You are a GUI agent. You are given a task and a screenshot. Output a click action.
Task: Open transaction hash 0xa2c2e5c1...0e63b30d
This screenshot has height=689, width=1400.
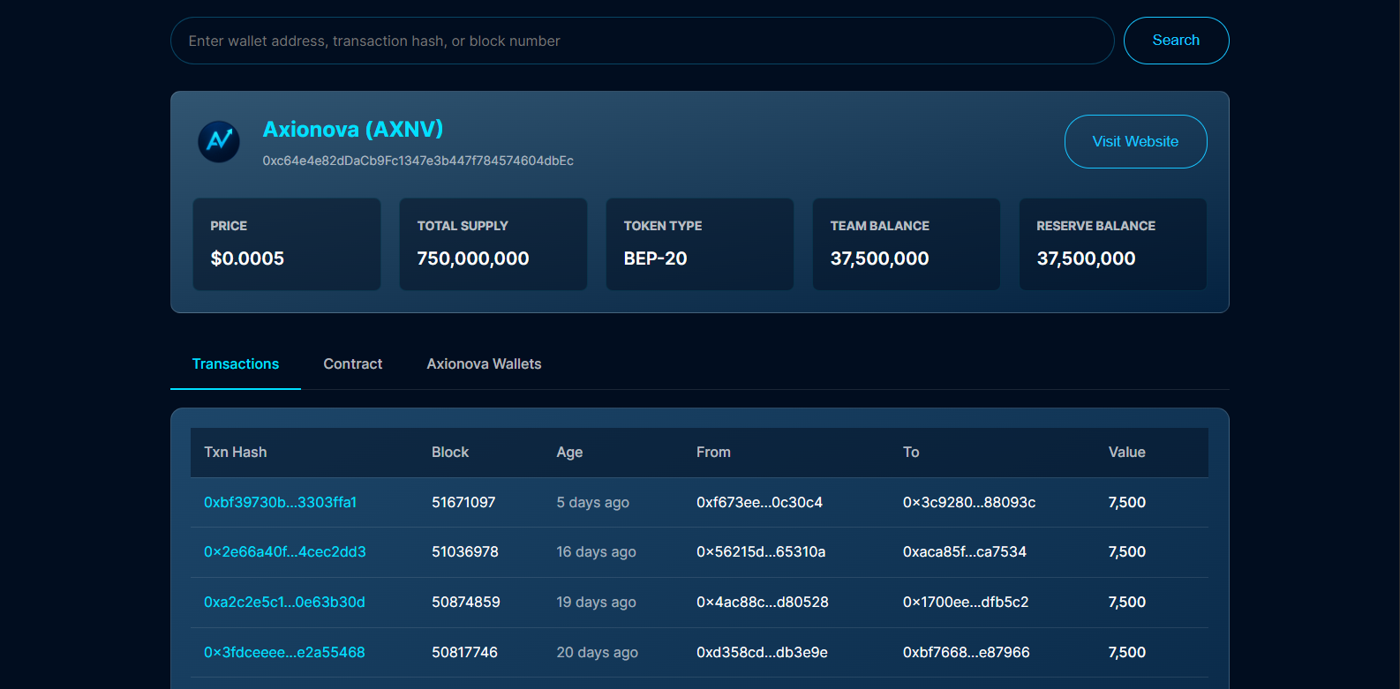point(284,603)
